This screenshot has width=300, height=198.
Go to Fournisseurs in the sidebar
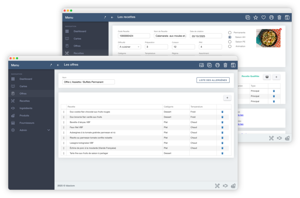(27, 123)
